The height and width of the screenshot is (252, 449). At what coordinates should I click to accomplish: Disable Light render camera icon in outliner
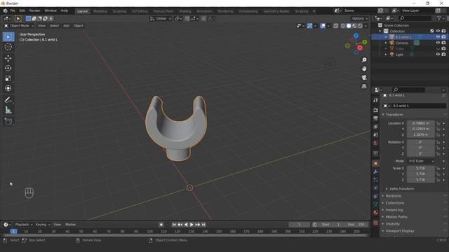click(x=443, y=55)
